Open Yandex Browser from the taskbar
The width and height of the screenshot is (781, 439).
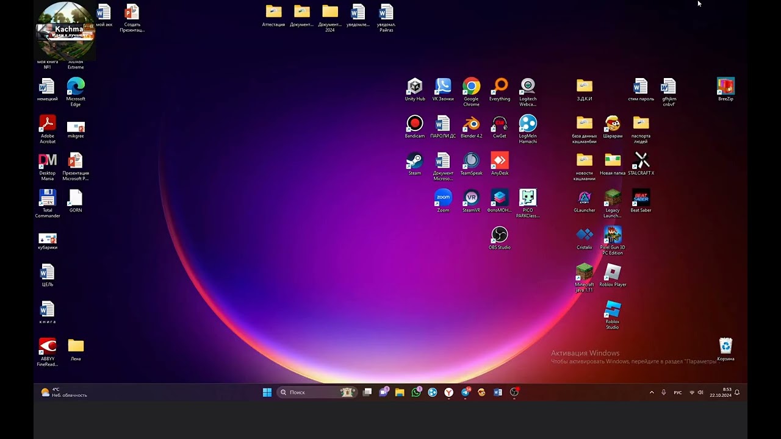[x=449, y=393]
